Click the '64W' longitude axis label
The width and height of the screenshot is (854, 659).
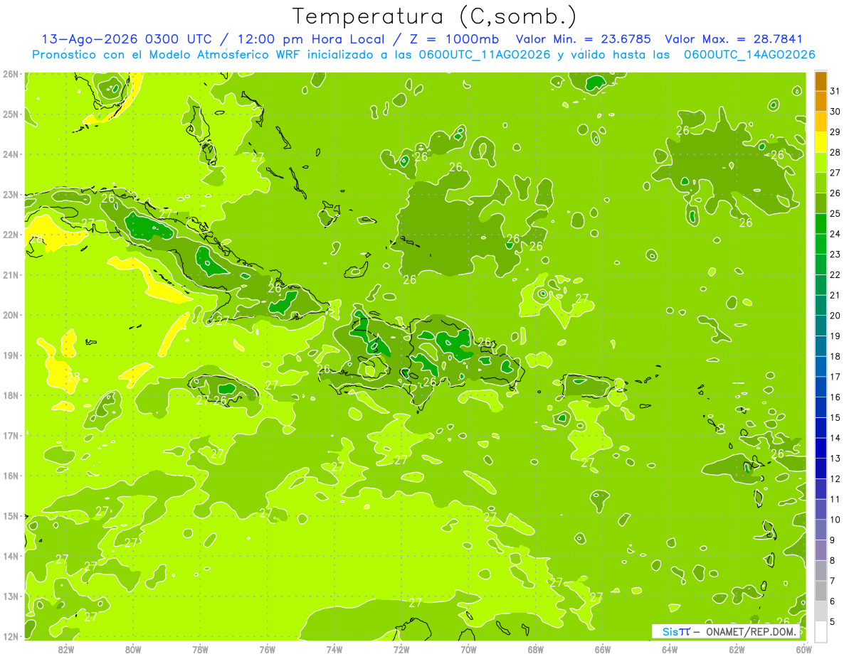coord(670,649)
